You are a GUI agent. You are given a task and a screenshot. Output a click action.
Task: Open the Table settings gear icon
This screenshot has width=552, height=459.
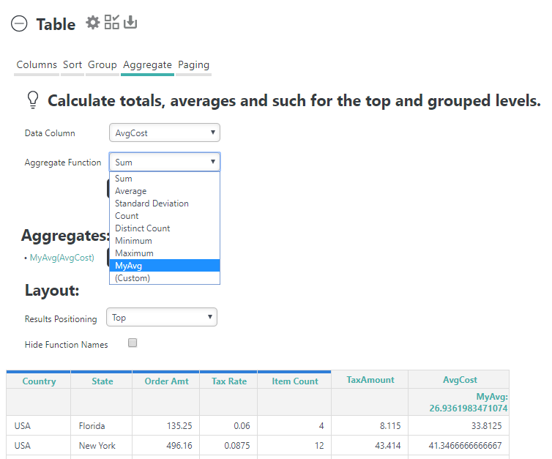pos(93,23)
